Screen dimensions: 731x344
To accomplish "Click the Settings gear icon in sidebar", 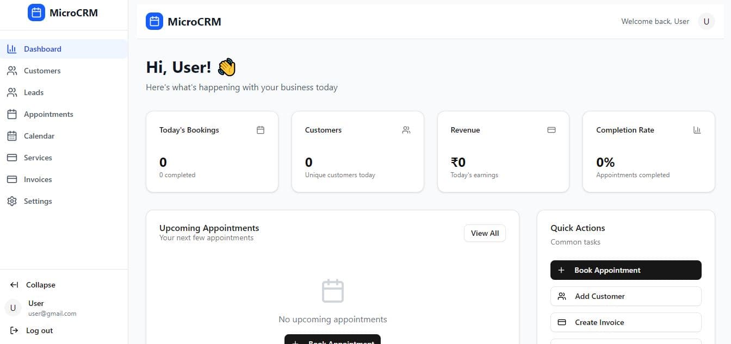I will [12, 201].
